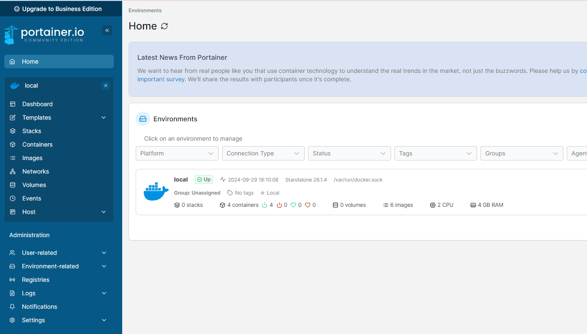Expand the Host submenu chevron

(x=104, y=212)
